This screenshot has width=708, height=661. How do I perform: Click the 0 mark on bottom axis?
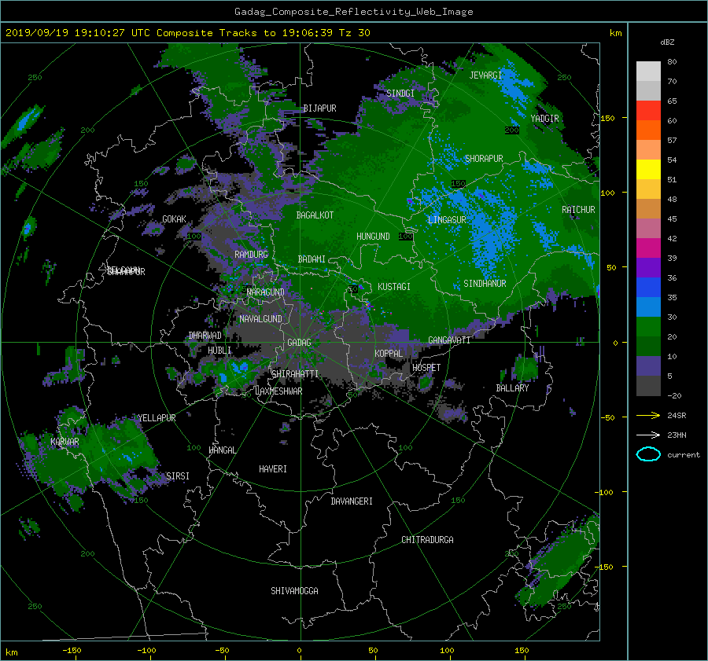(x=299, y=651)
